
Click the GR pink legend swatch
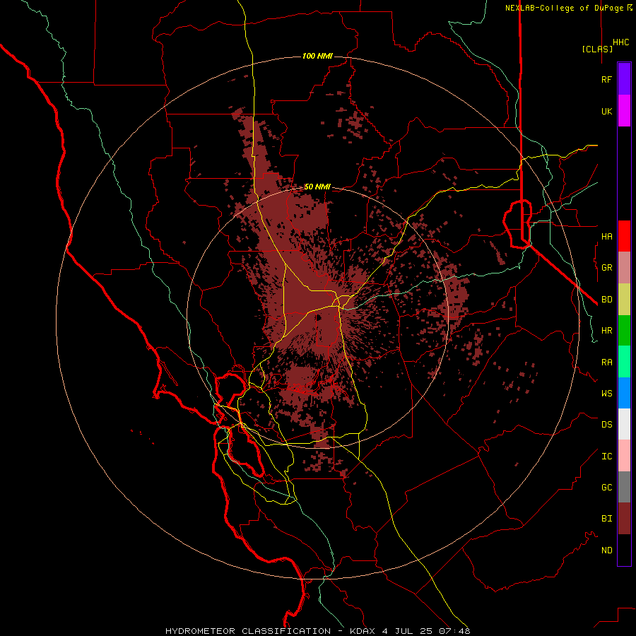(624, 268)
